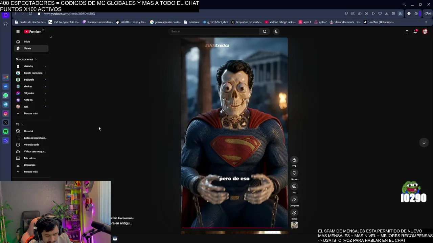Open bookmarks star in browser sidebar

click(5, 24)
